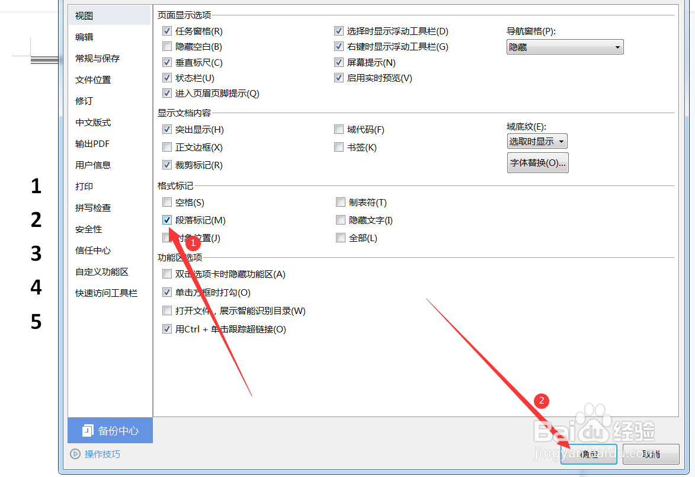Enable the 域代码(F) checkbox
Viewport: 695px width, 477px height.
click(x=339, y=129)
